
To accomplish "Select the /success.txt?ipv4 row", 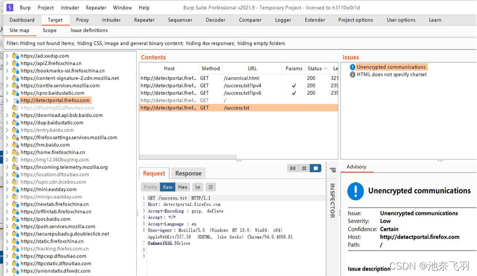I will tap(238, 86).
